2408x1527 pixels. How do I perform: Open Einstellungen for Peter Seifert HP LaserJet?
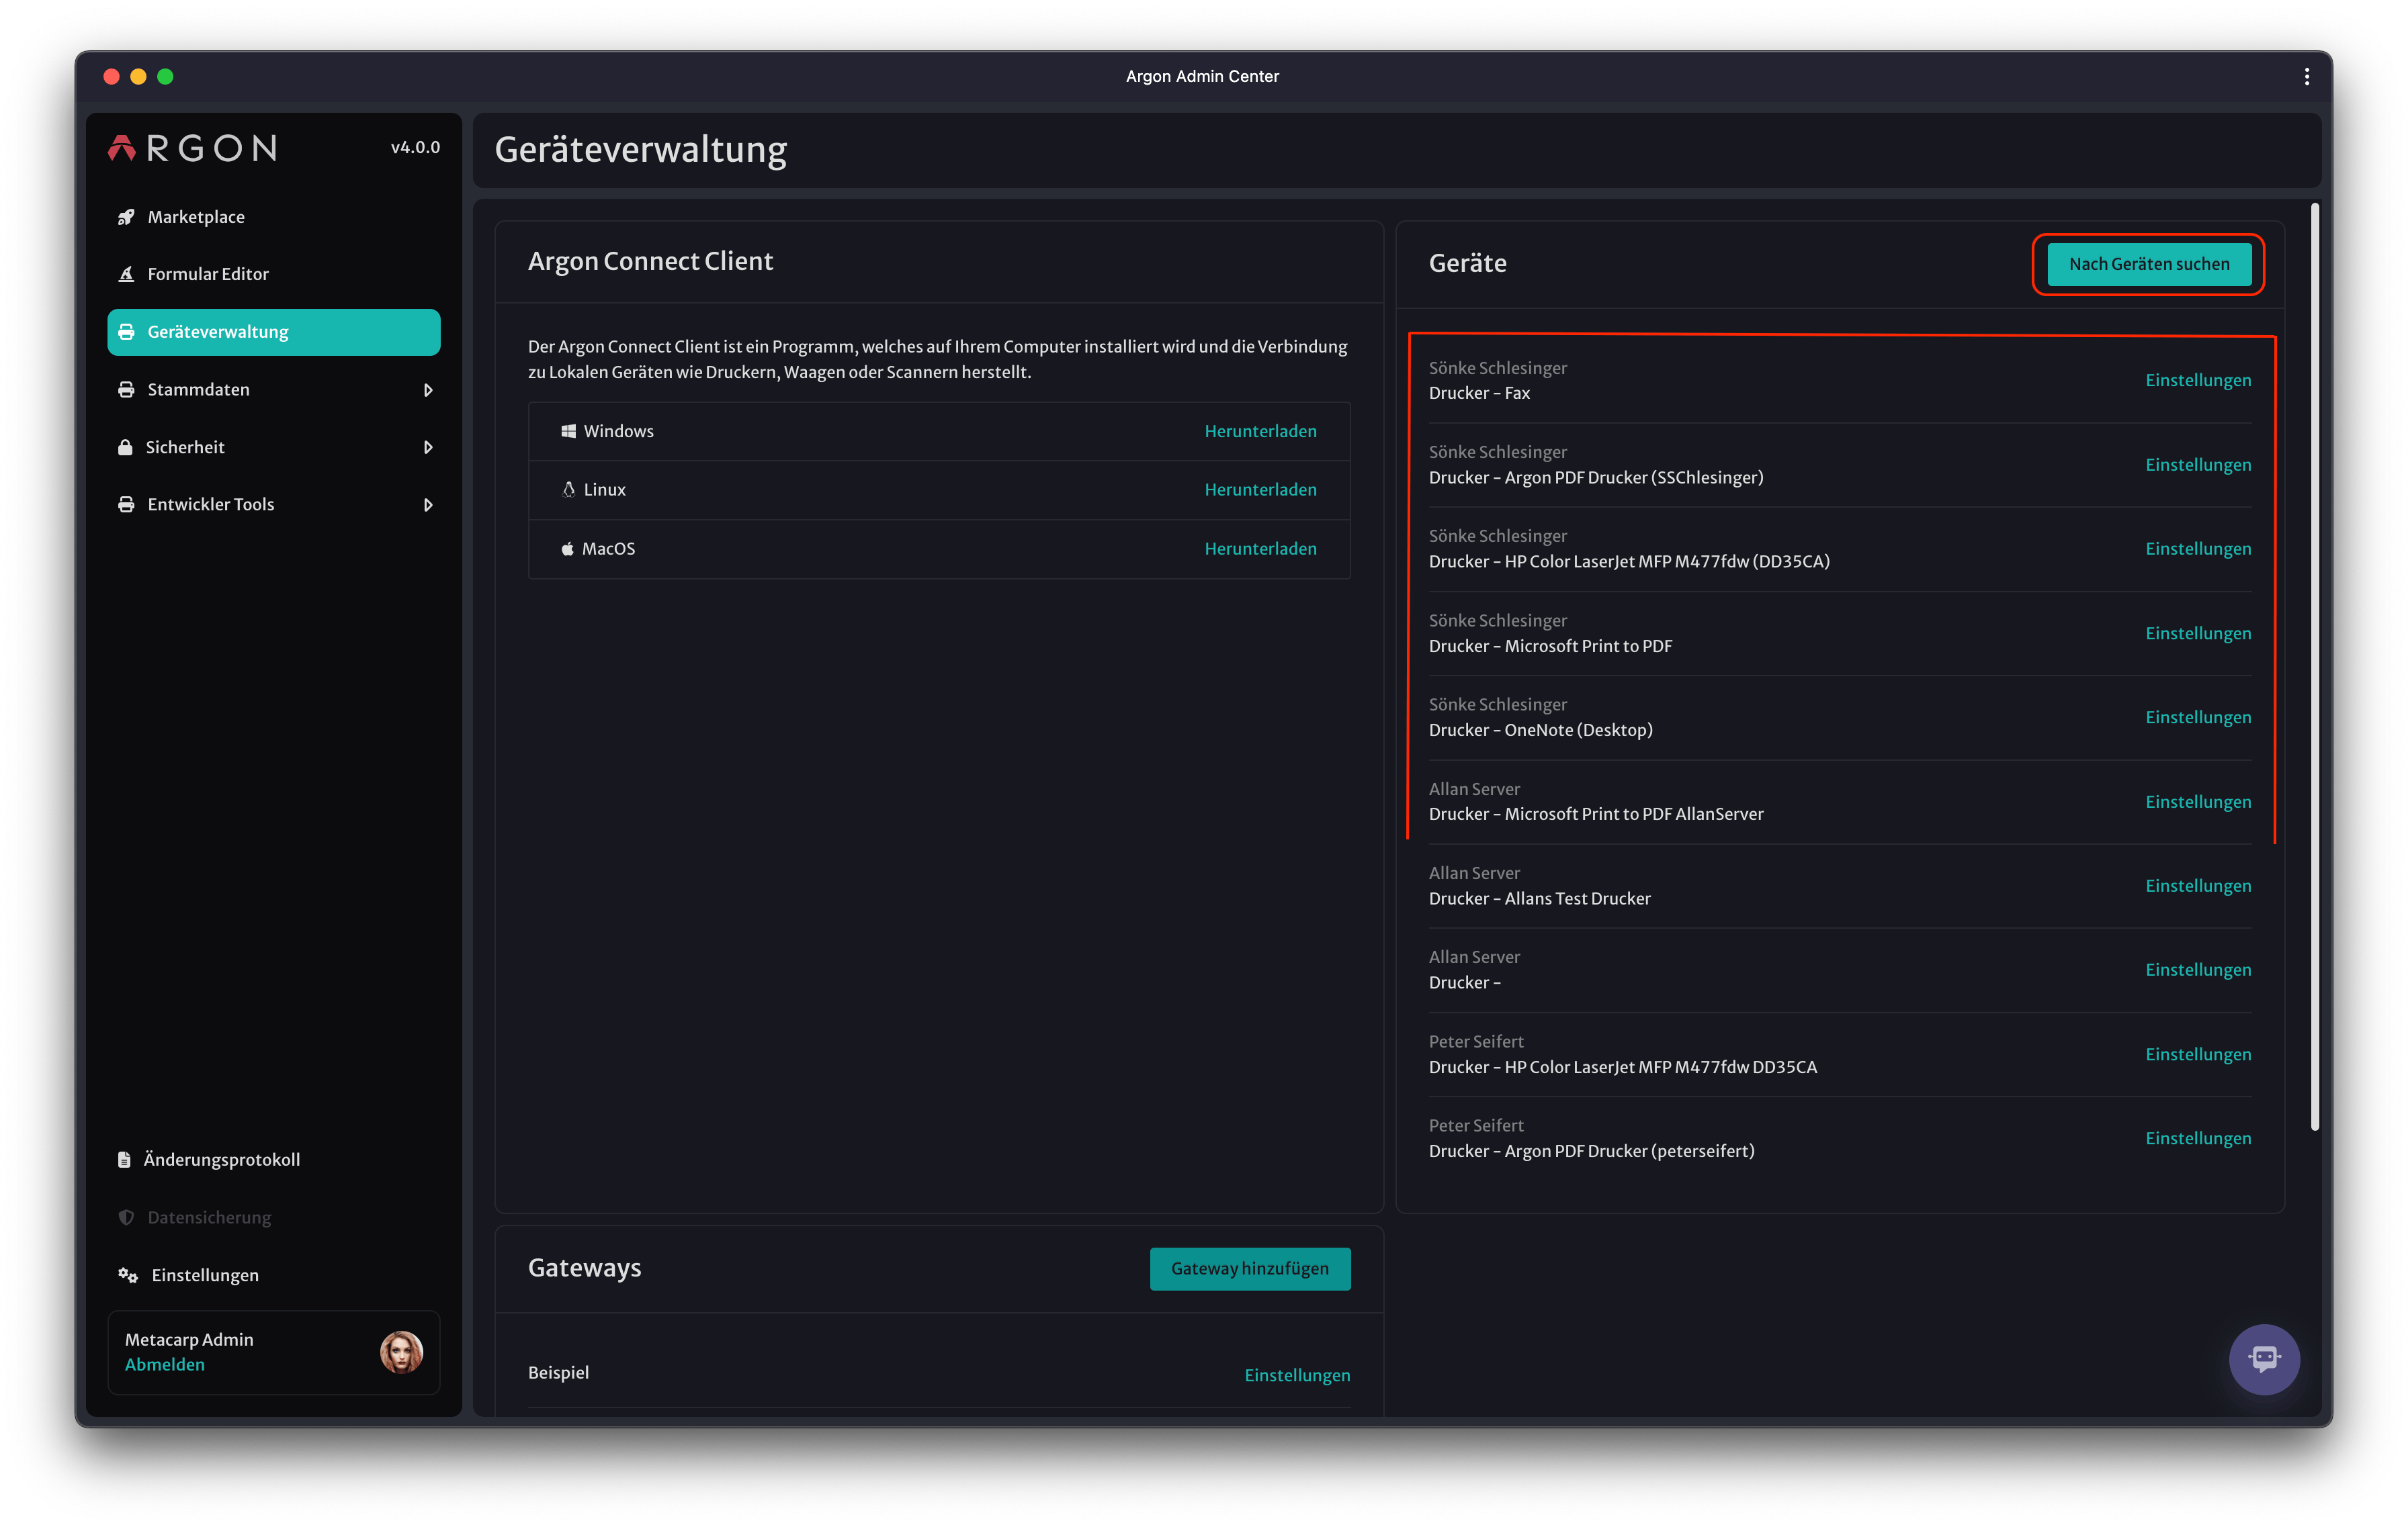2198,1056
